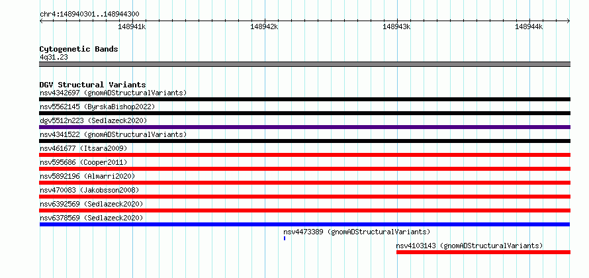The height and width of the screenshot is (278, 589).
Task: Open the nsv5562145 (ByrskaBishop2022) label
Action: pos(97,107)
